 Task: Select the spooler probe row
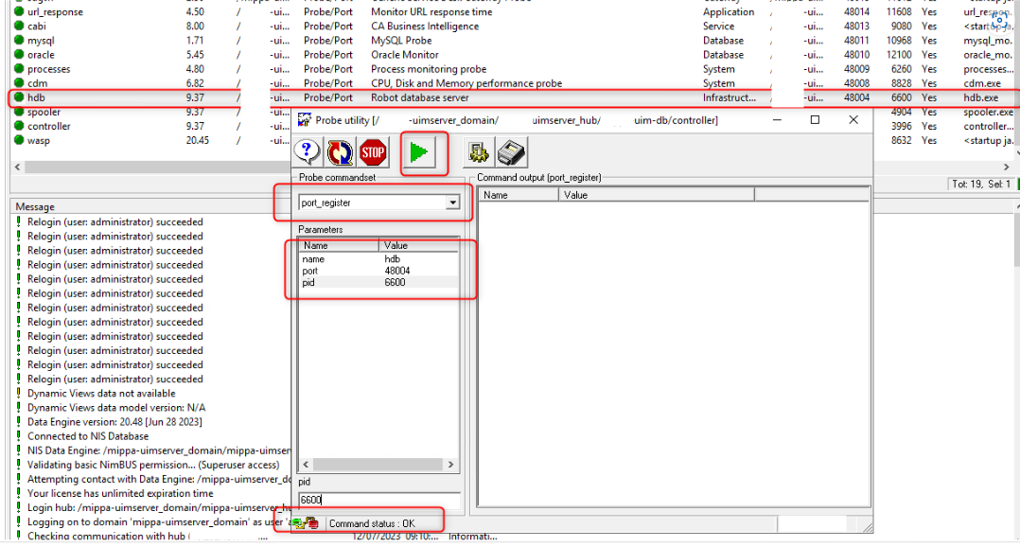150,112
